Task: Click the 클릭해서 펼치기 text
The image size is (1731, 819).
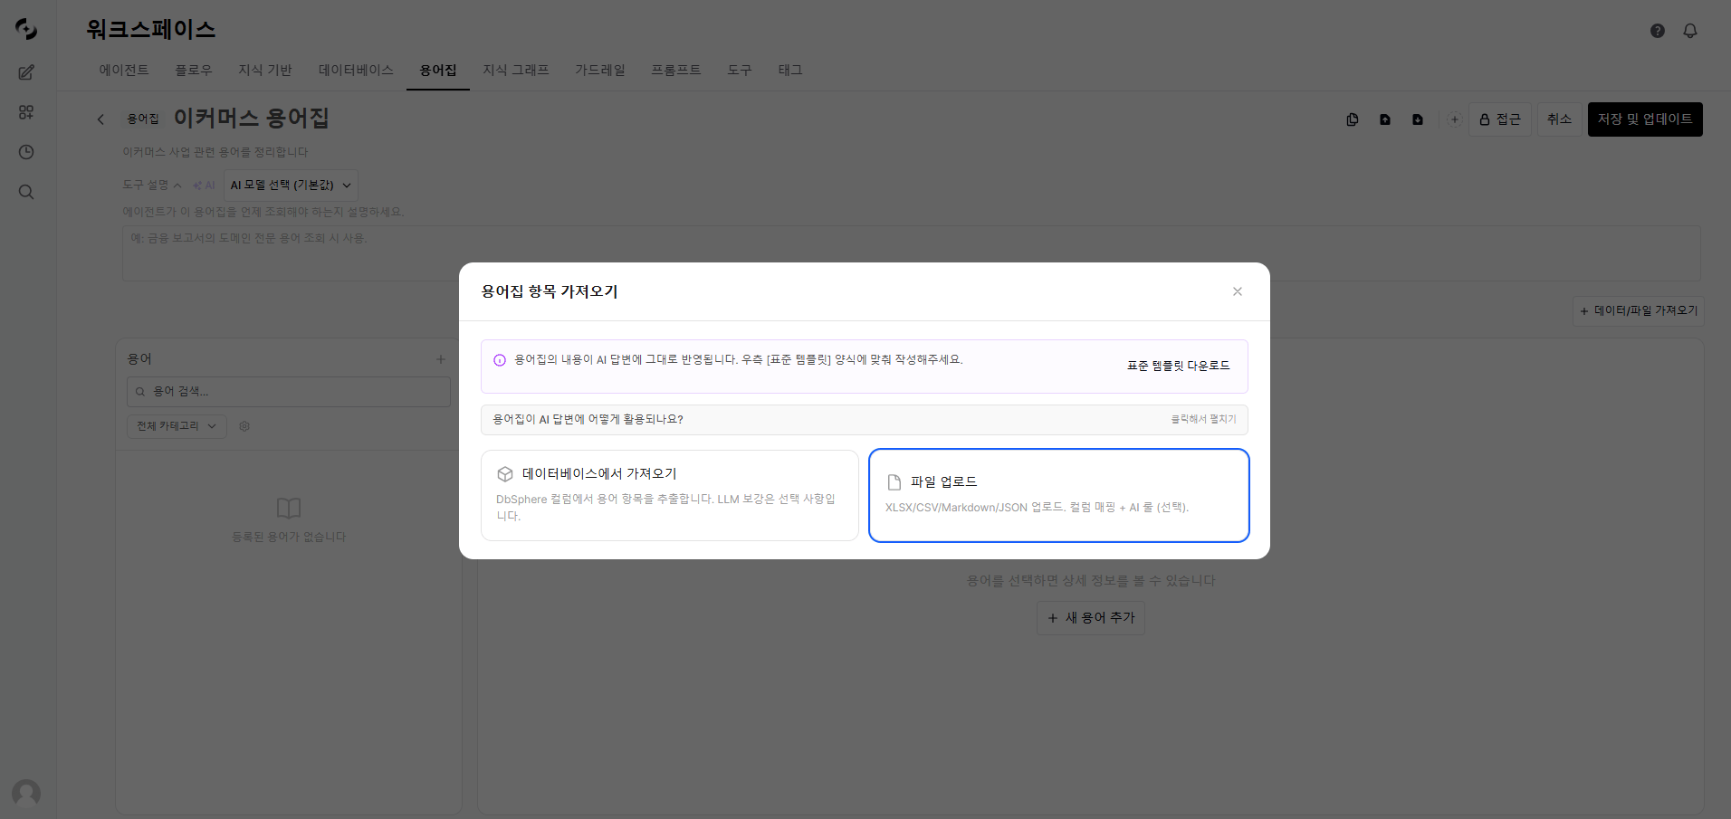Action: [x=1203, y=420]
